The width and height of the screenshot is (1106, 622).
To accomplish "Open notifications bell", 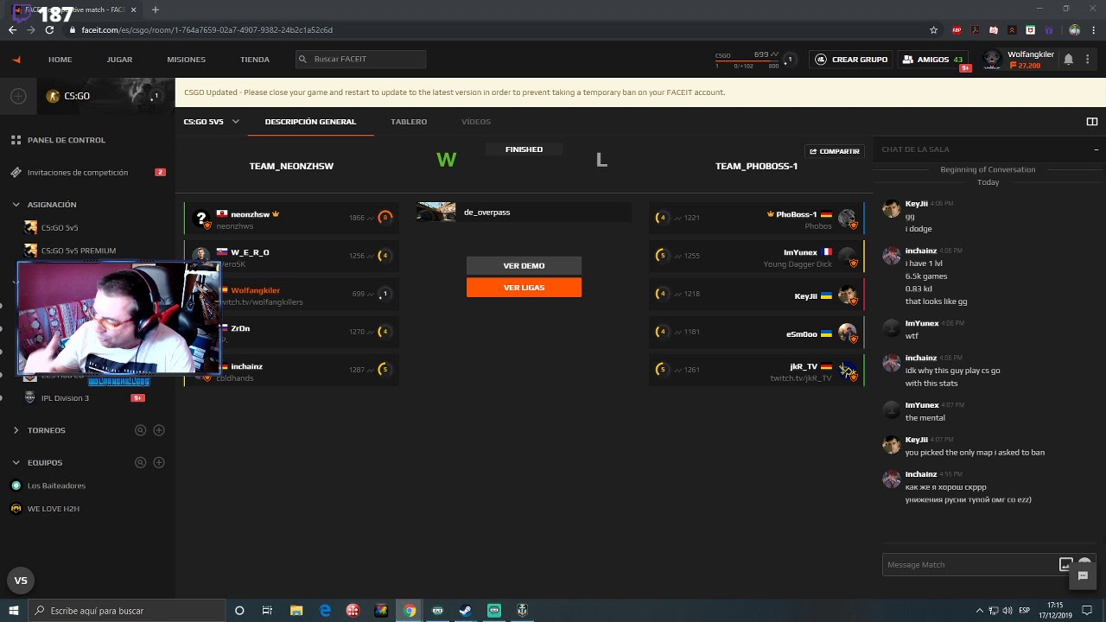I will click(x=1068, y=60).
